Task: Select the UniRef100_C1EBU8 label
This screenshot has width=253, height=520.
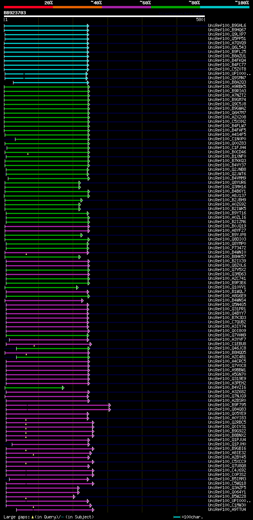Action: pyautogui.click(x=227, y=344)
